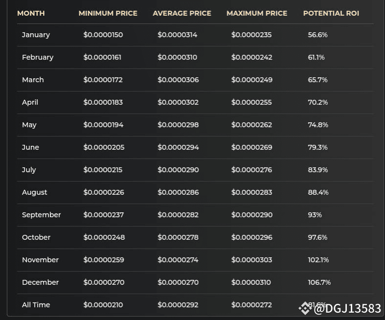This screenshot has height=320, width=385.
Task: Click the All Time row label
Action: (x=36, y=305)
